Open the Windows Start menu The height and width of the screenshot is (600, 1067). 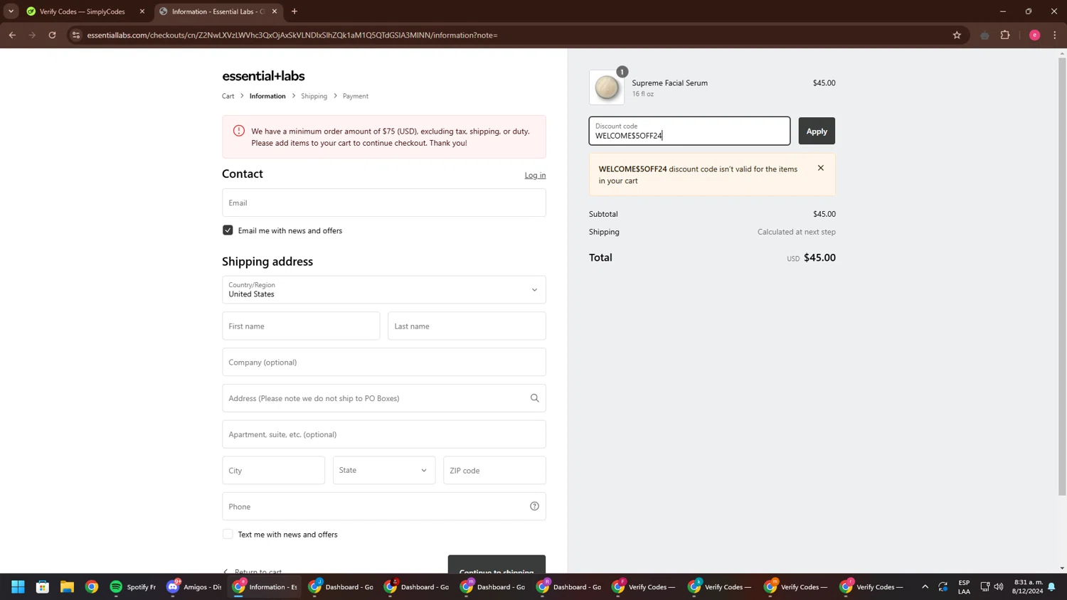click(18, 586)
